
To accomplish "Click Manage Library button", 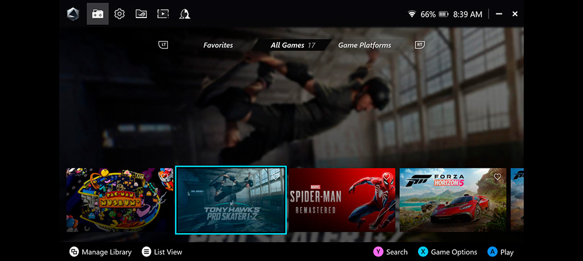I will coord(100,252).
